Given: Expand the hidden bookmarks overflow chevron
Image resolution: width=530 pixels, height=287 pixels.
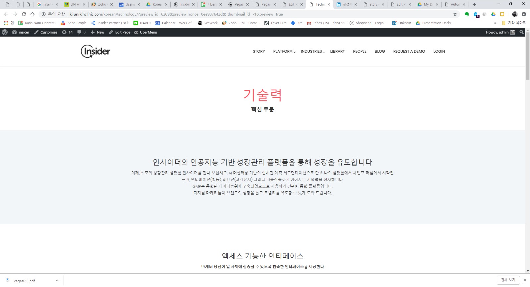Looking at the screenshot, I should [x=495, y=23].
